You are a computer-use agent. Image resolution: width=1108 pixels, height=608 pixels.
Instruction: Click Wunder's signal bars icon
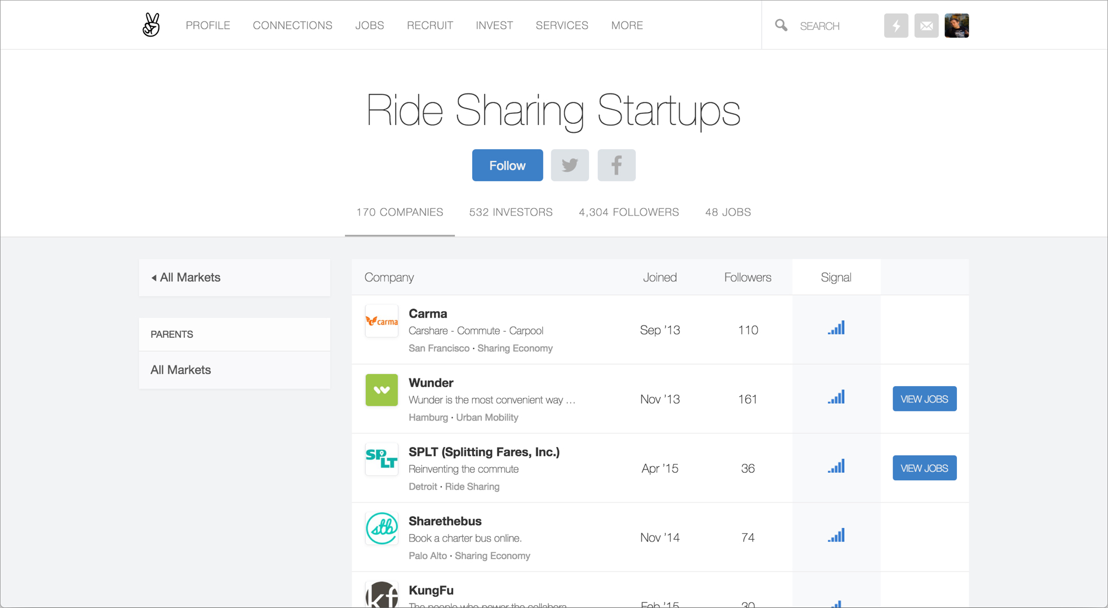point(836,397)
